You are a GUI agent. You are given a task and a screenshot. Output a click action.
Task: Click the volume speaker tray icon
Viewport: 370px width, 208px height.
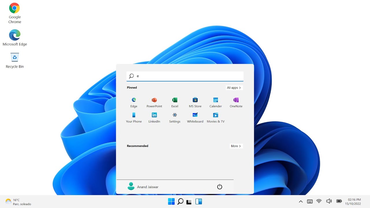click(329, 201)
